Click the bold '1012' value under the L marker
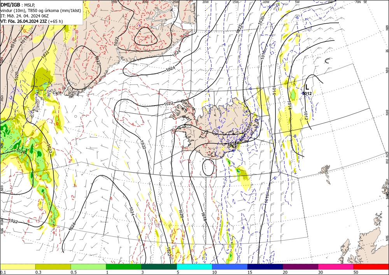Image resolution: width=389 pixels, height=275 pixels. [307, 93]
